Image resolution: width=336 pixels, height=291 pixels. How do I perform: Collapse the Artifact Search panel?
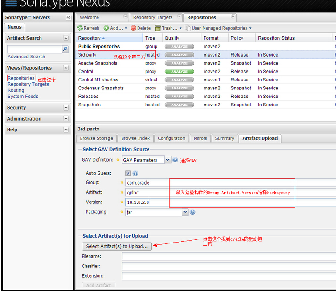click(66, 38)
